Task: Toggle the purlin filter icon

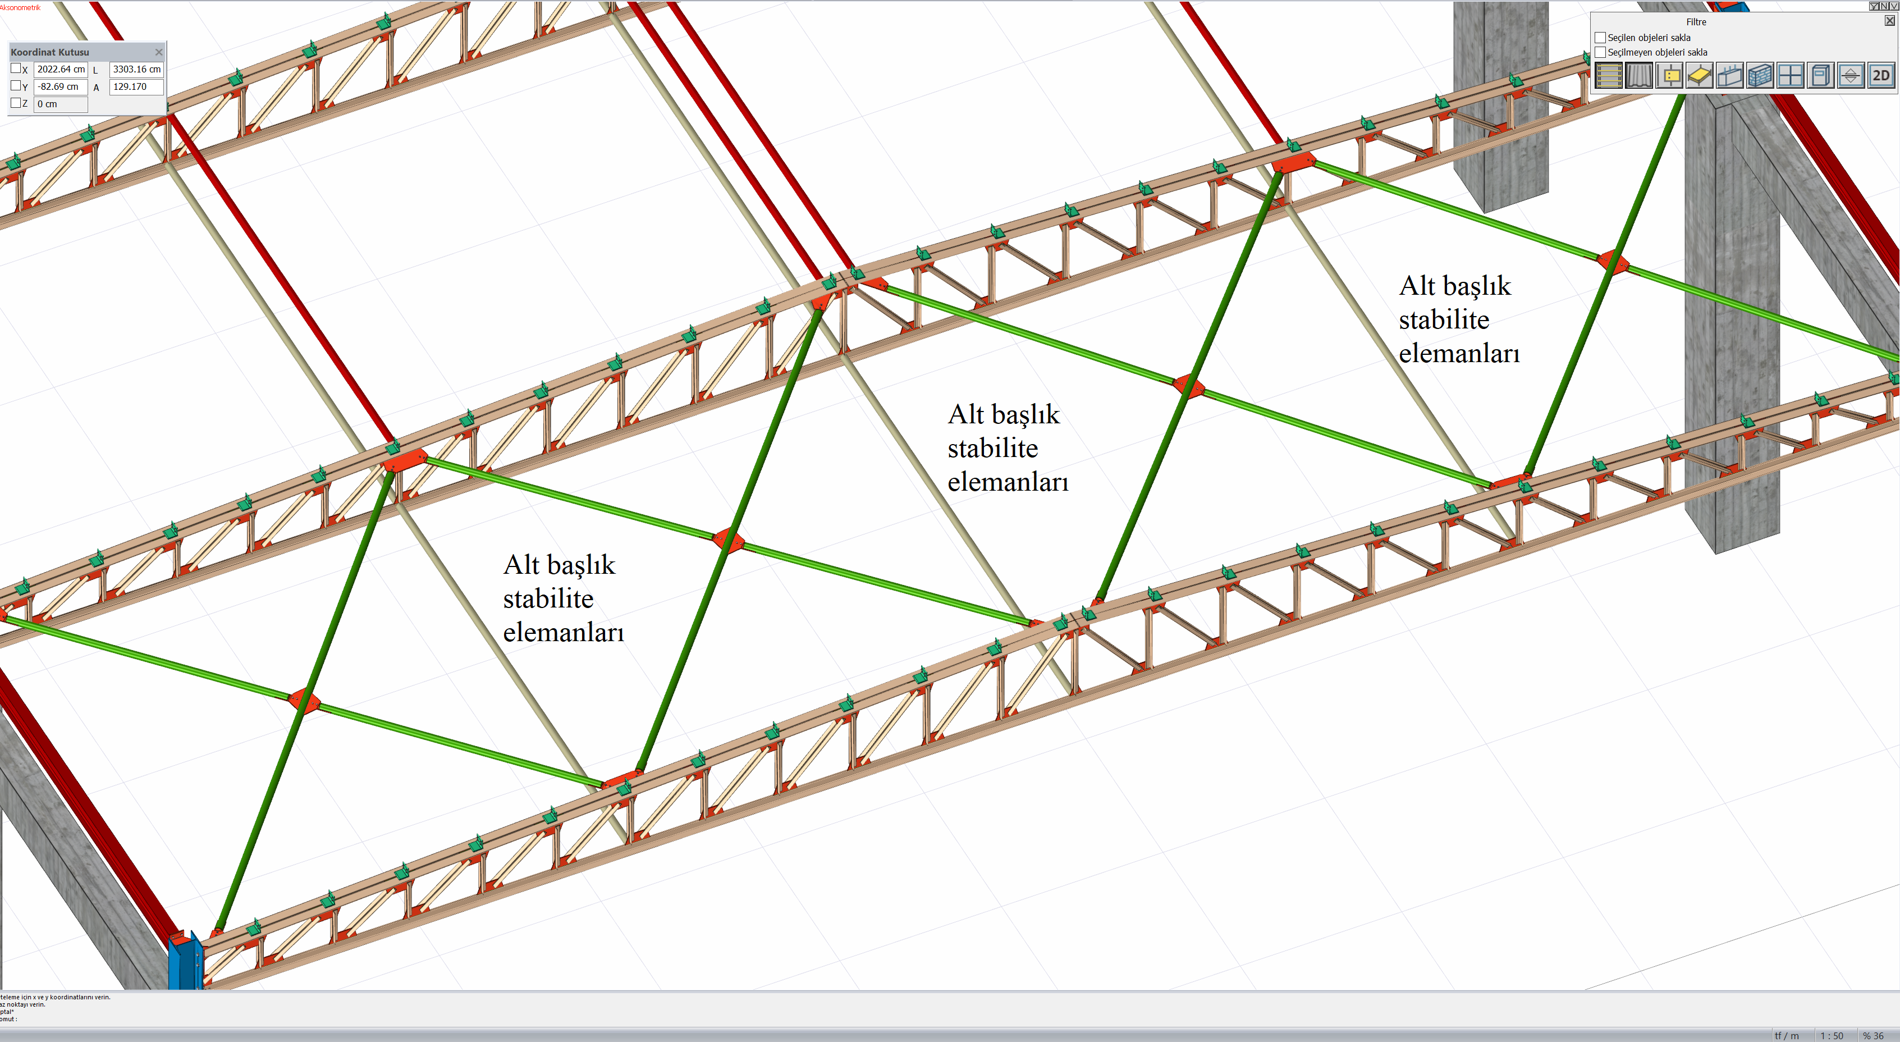Action: point(1609,76)
